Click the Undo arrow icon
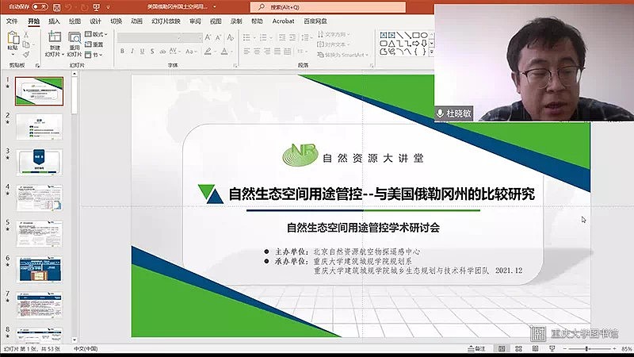 click(x=69, y=7)
